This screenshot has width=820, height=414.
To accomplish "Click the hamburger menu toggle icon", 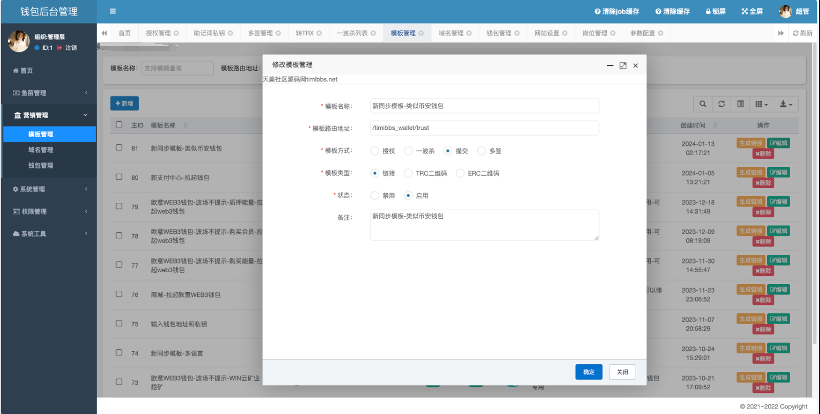I will 113,11.
